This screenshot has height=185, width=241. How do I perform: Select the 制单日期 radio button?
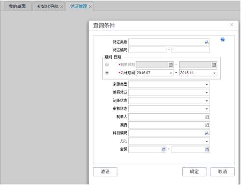(x=107, y=65)
